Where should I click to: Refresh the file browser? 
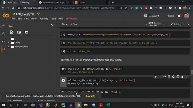[19, 32]
